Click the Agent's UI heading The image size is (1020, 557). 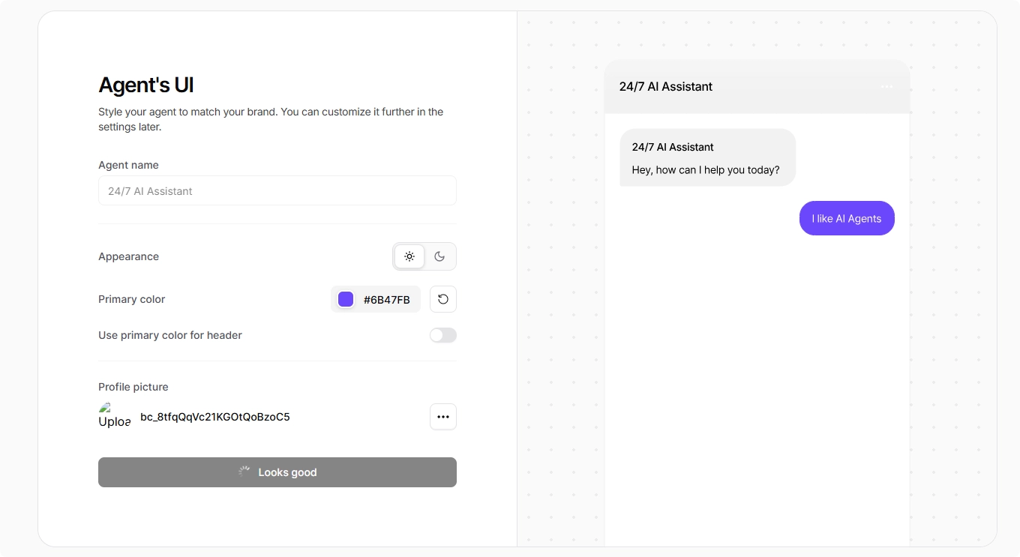point(145,85)
